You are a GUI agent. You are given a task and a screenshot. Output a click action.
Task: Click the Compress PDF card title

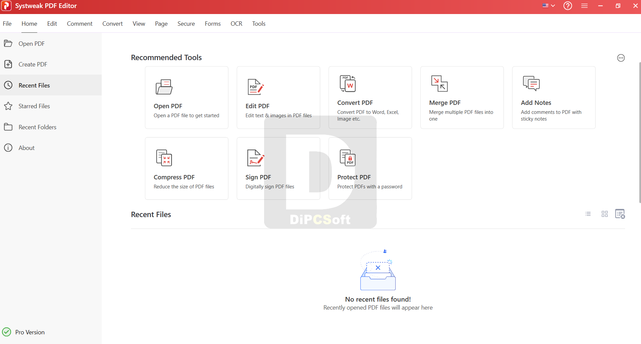point(174,177)
